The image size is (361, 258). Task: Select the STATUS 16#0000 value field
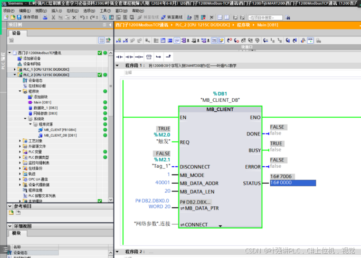[293, 183]
